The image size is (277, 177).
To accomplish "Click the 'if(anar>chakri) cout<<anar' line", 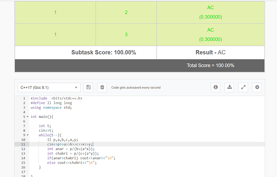I will tap(81, 158).
